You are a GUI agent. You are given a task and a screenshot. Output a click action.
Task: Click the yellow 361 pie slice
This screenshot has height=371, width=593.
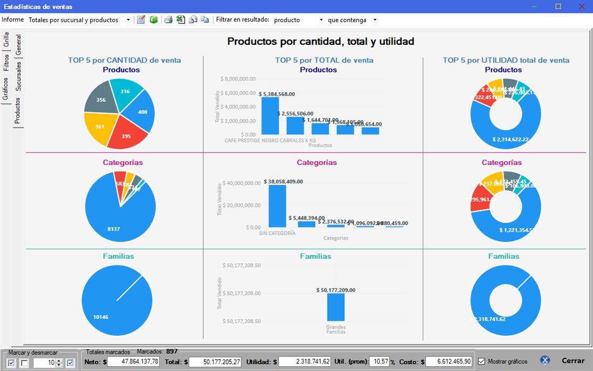pyautogui.click(x=99, y=127)
